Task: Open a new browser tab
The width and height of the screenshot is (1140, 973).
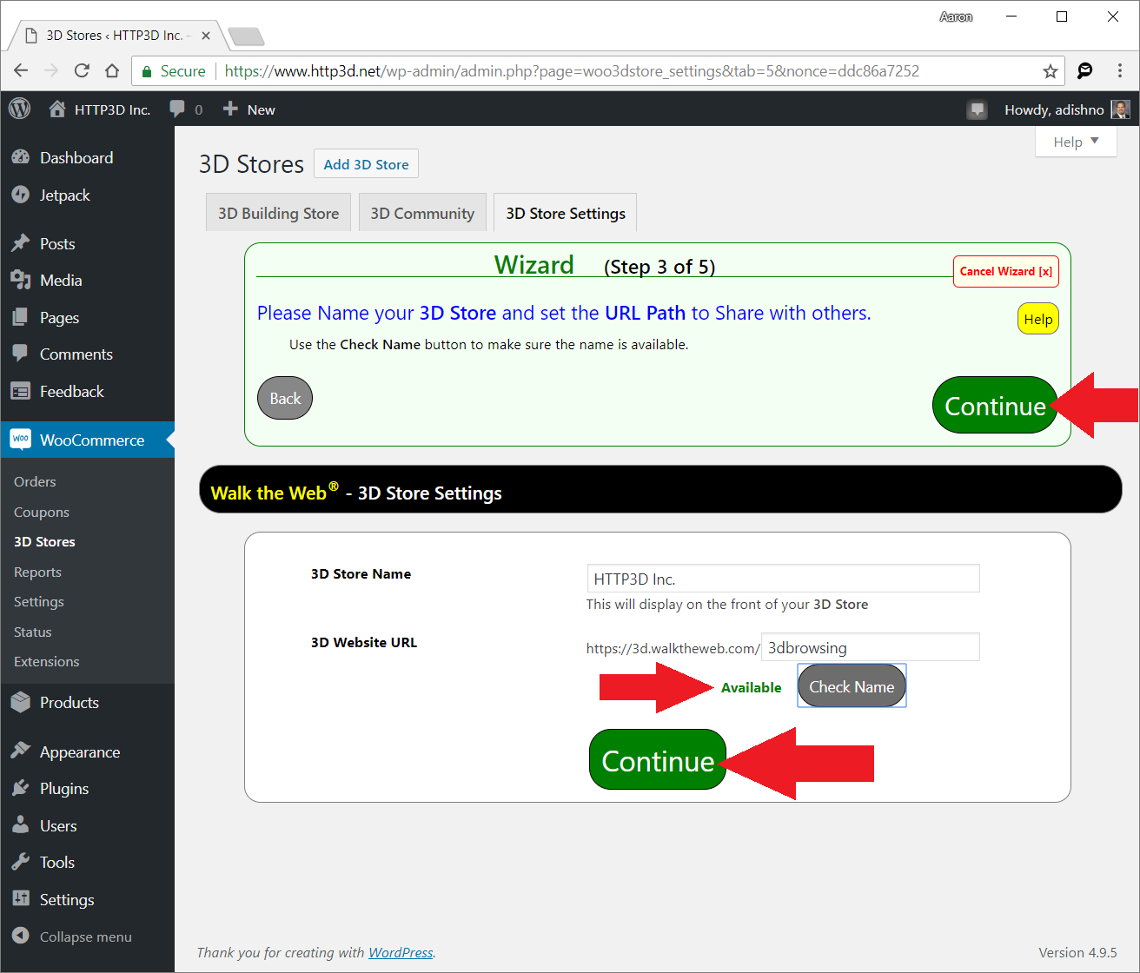Action: tap(246, 36)
